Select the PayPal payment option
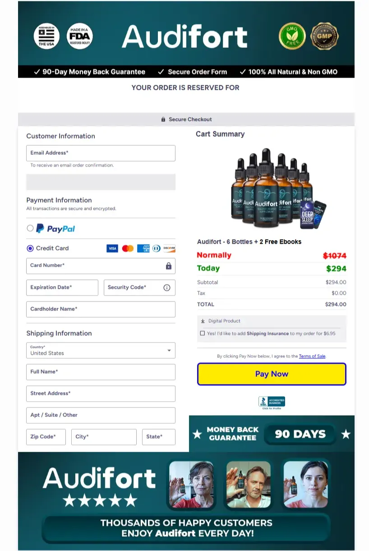Viewport: 369px width, 551px height. (30, 228)
